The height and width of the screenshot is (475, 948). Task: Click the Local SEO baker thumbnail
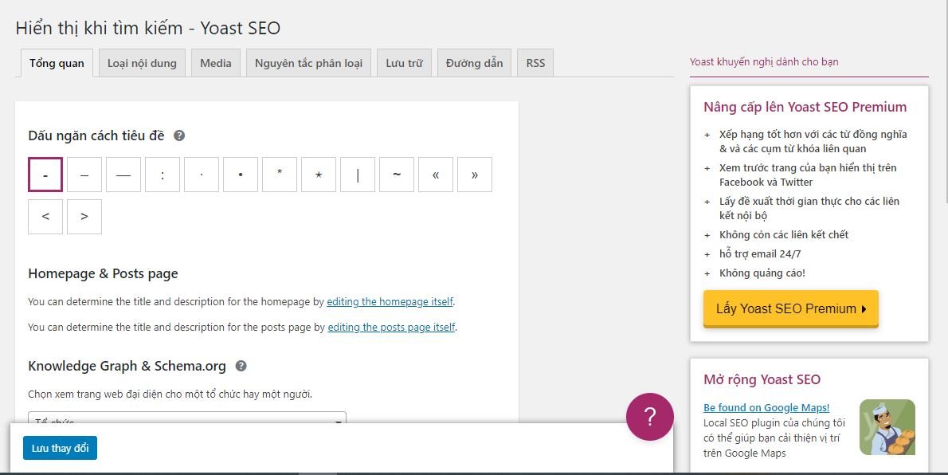887,427
